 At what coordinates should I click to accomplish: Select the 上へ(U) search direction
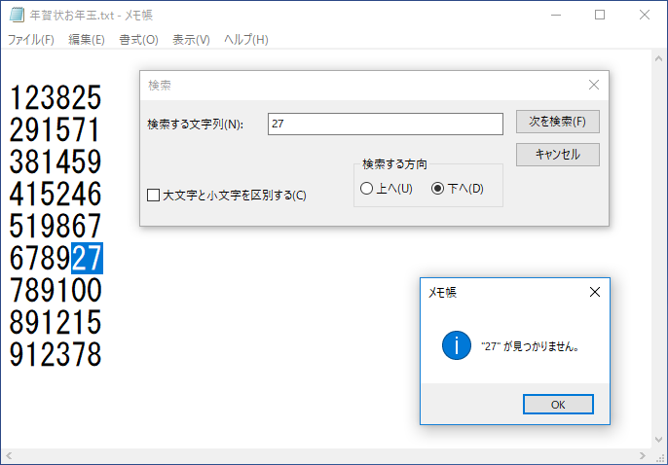point(366,189)
